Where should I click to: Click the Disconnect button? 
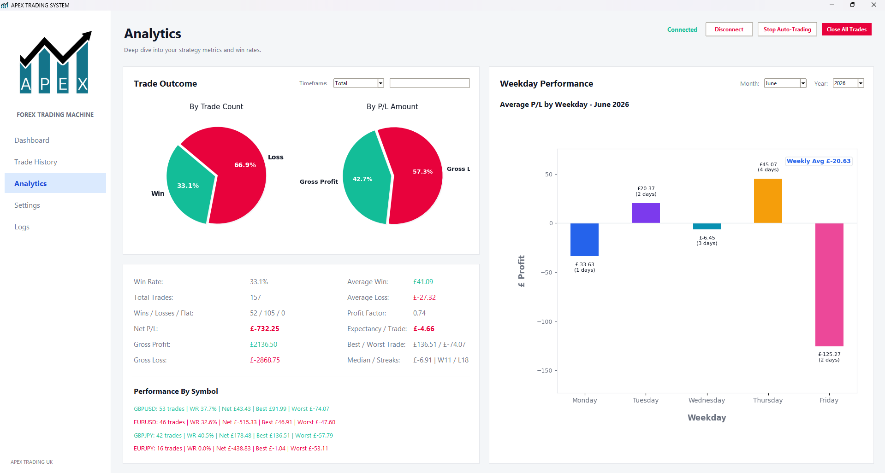click(729, 29)
